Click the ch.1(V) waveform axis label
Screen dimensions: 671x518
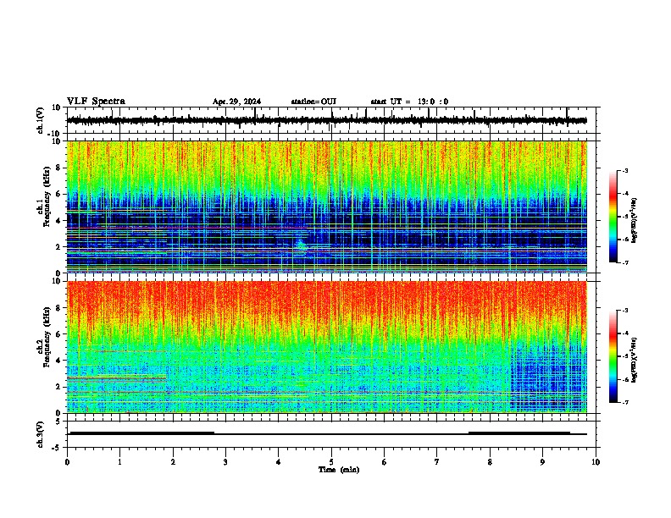41,120
